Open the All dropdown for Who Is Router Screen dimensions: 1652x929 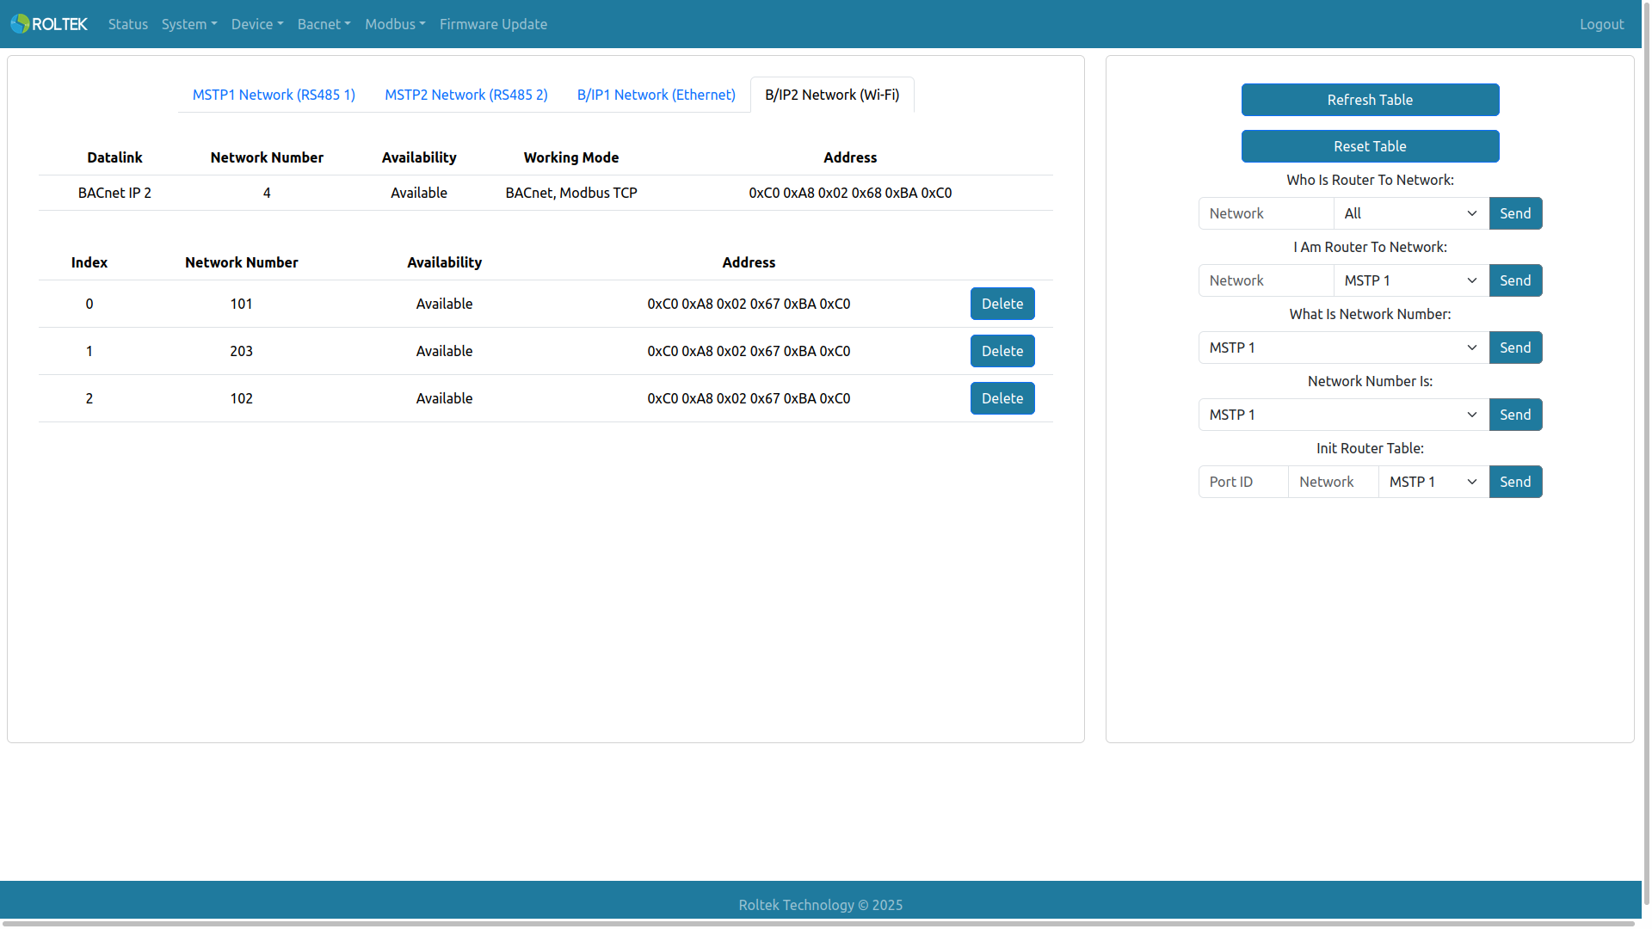click(1411, 213)
